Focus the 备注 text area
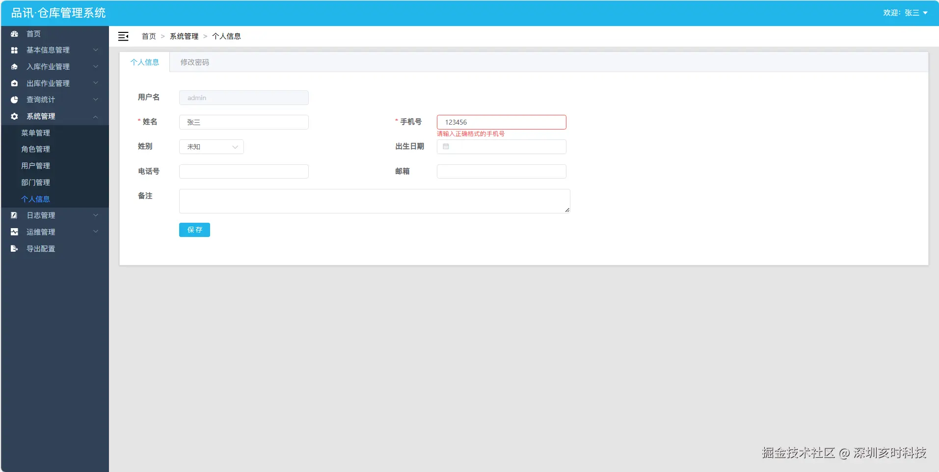The image size is (939, 472). point(375,201)
